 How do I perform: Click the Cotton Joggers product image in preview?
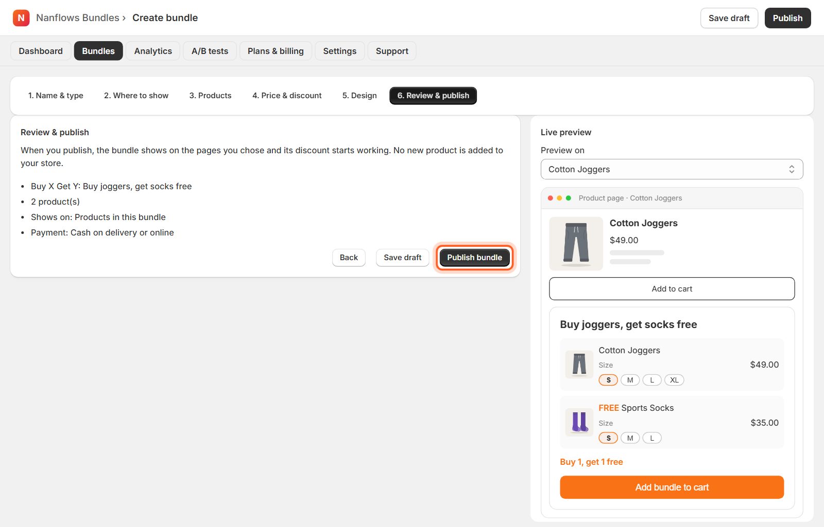576,244
